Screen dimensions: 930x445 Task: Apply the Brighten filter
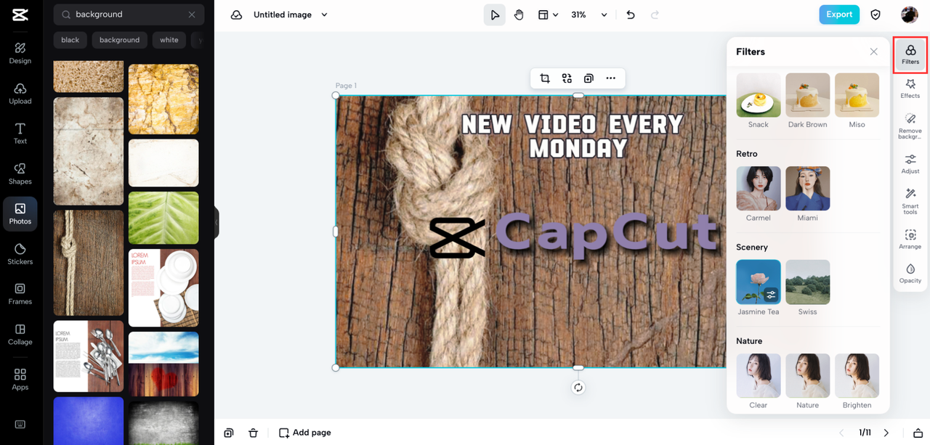(x=857, y=376)
